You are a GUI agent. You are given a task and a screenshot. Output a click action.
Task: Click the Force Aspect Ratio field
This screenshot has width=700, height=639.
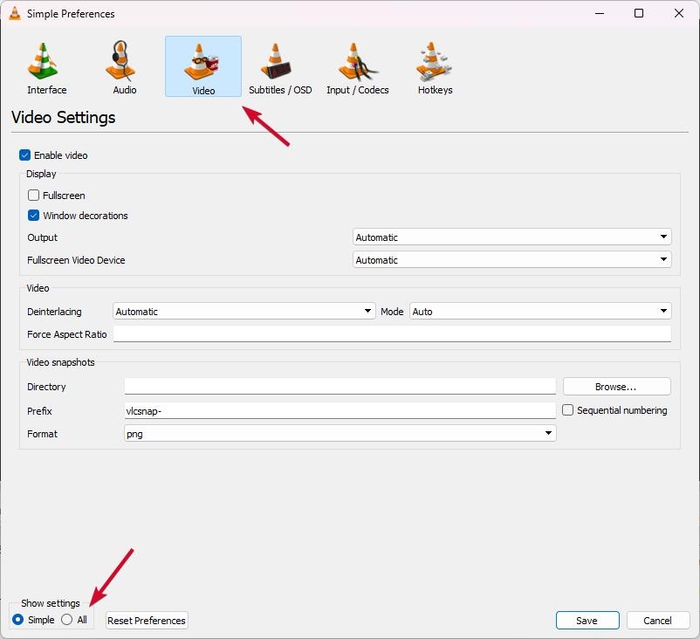[x=392, y=334]
